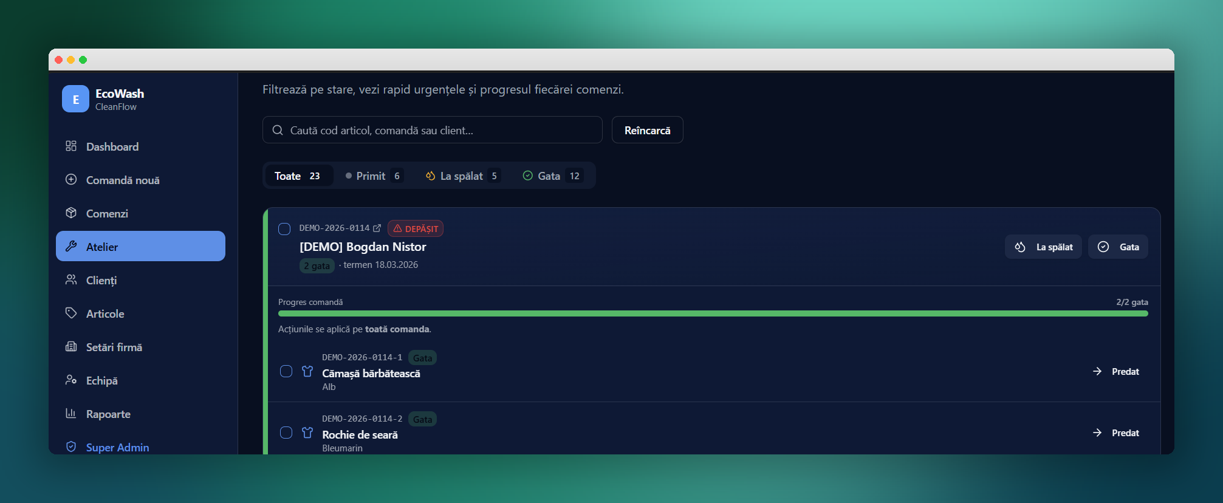The image size is (1223, 503).
Task: Mark Rochie de seară as Predat
Action: (1115, 433)
